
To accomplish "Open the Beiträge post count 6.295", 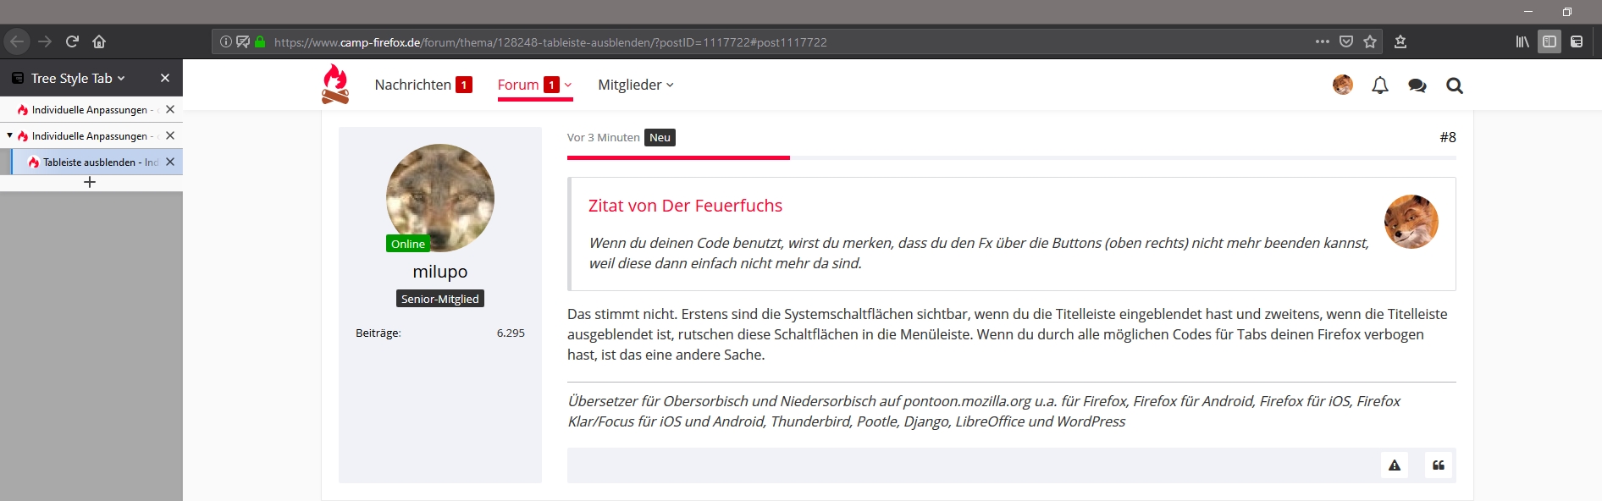I will [511, 333].
